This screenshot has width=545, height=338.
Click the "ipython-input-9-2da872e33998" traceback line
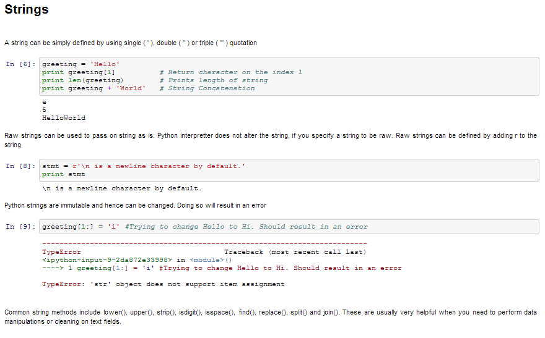[108, 260]
